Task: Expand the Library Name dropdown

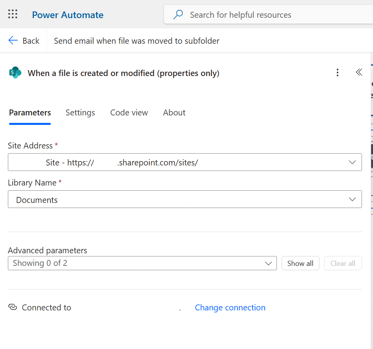Action: coord(352,200)
